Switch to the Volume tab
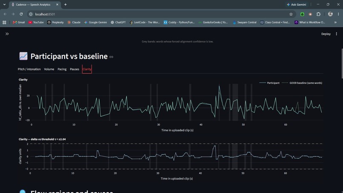Image resolution: width=343 pixels, height=193 pixels. click(x=49, y=69)
